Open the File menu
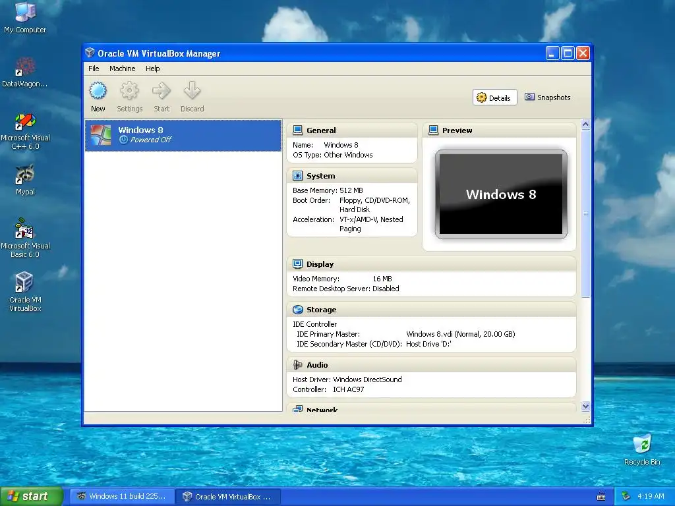Screen dimensions: 675x506 pos(94,69)
